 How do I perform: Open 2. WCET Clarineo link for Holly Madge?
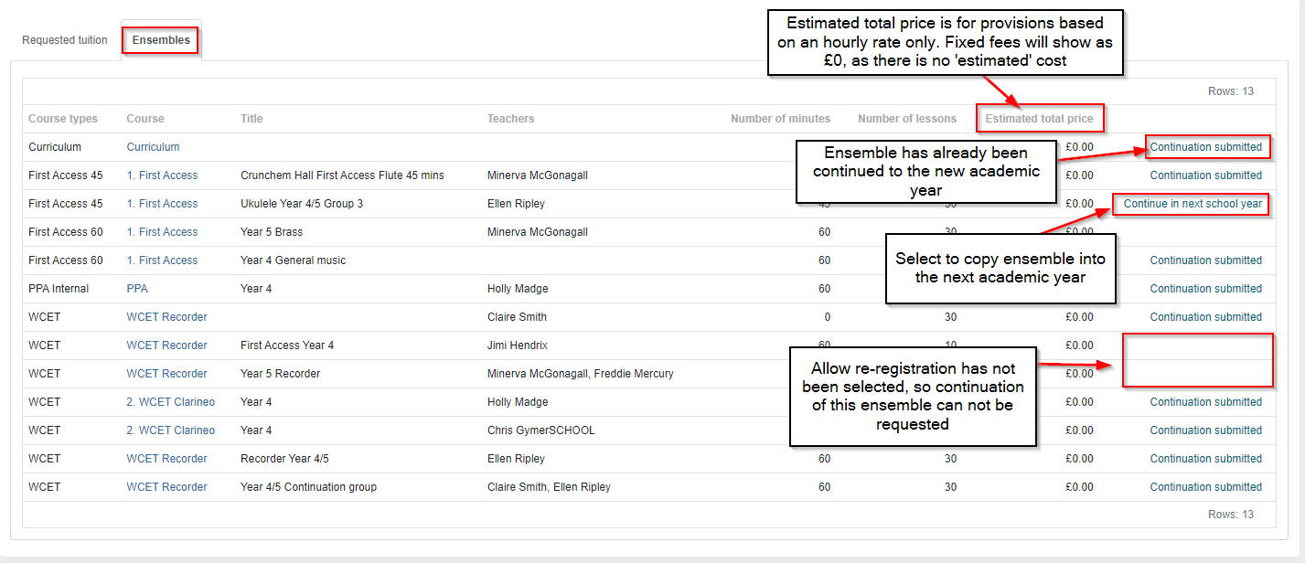171,402
